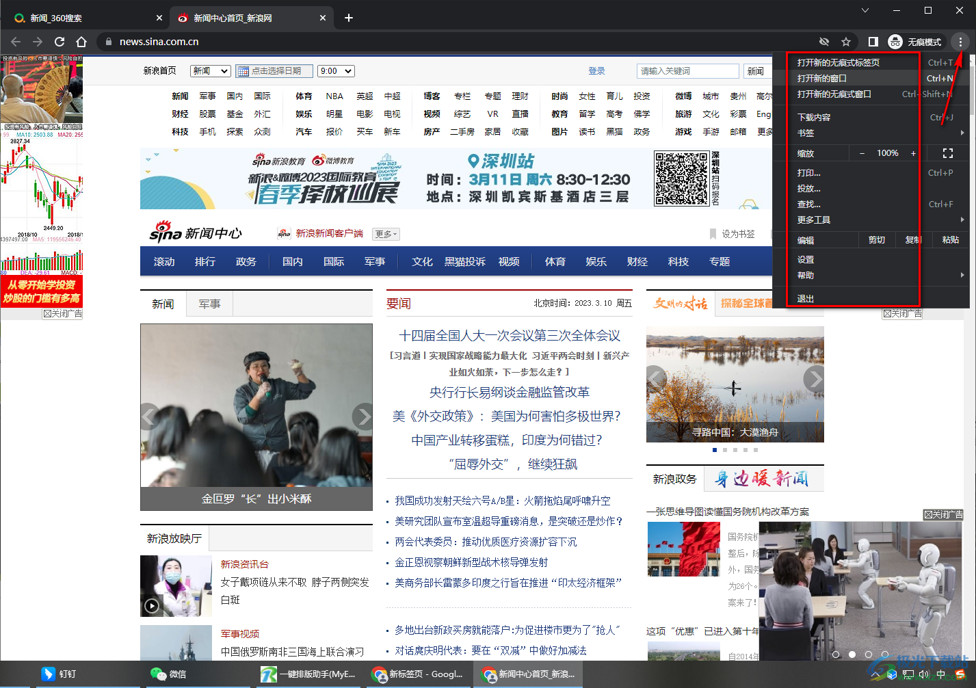Image resolution: width=976 pixels, height=688 pixels.
Task: Open headline 十四届全国人大一次会议第三次全体会议
Action: point(510,335)
